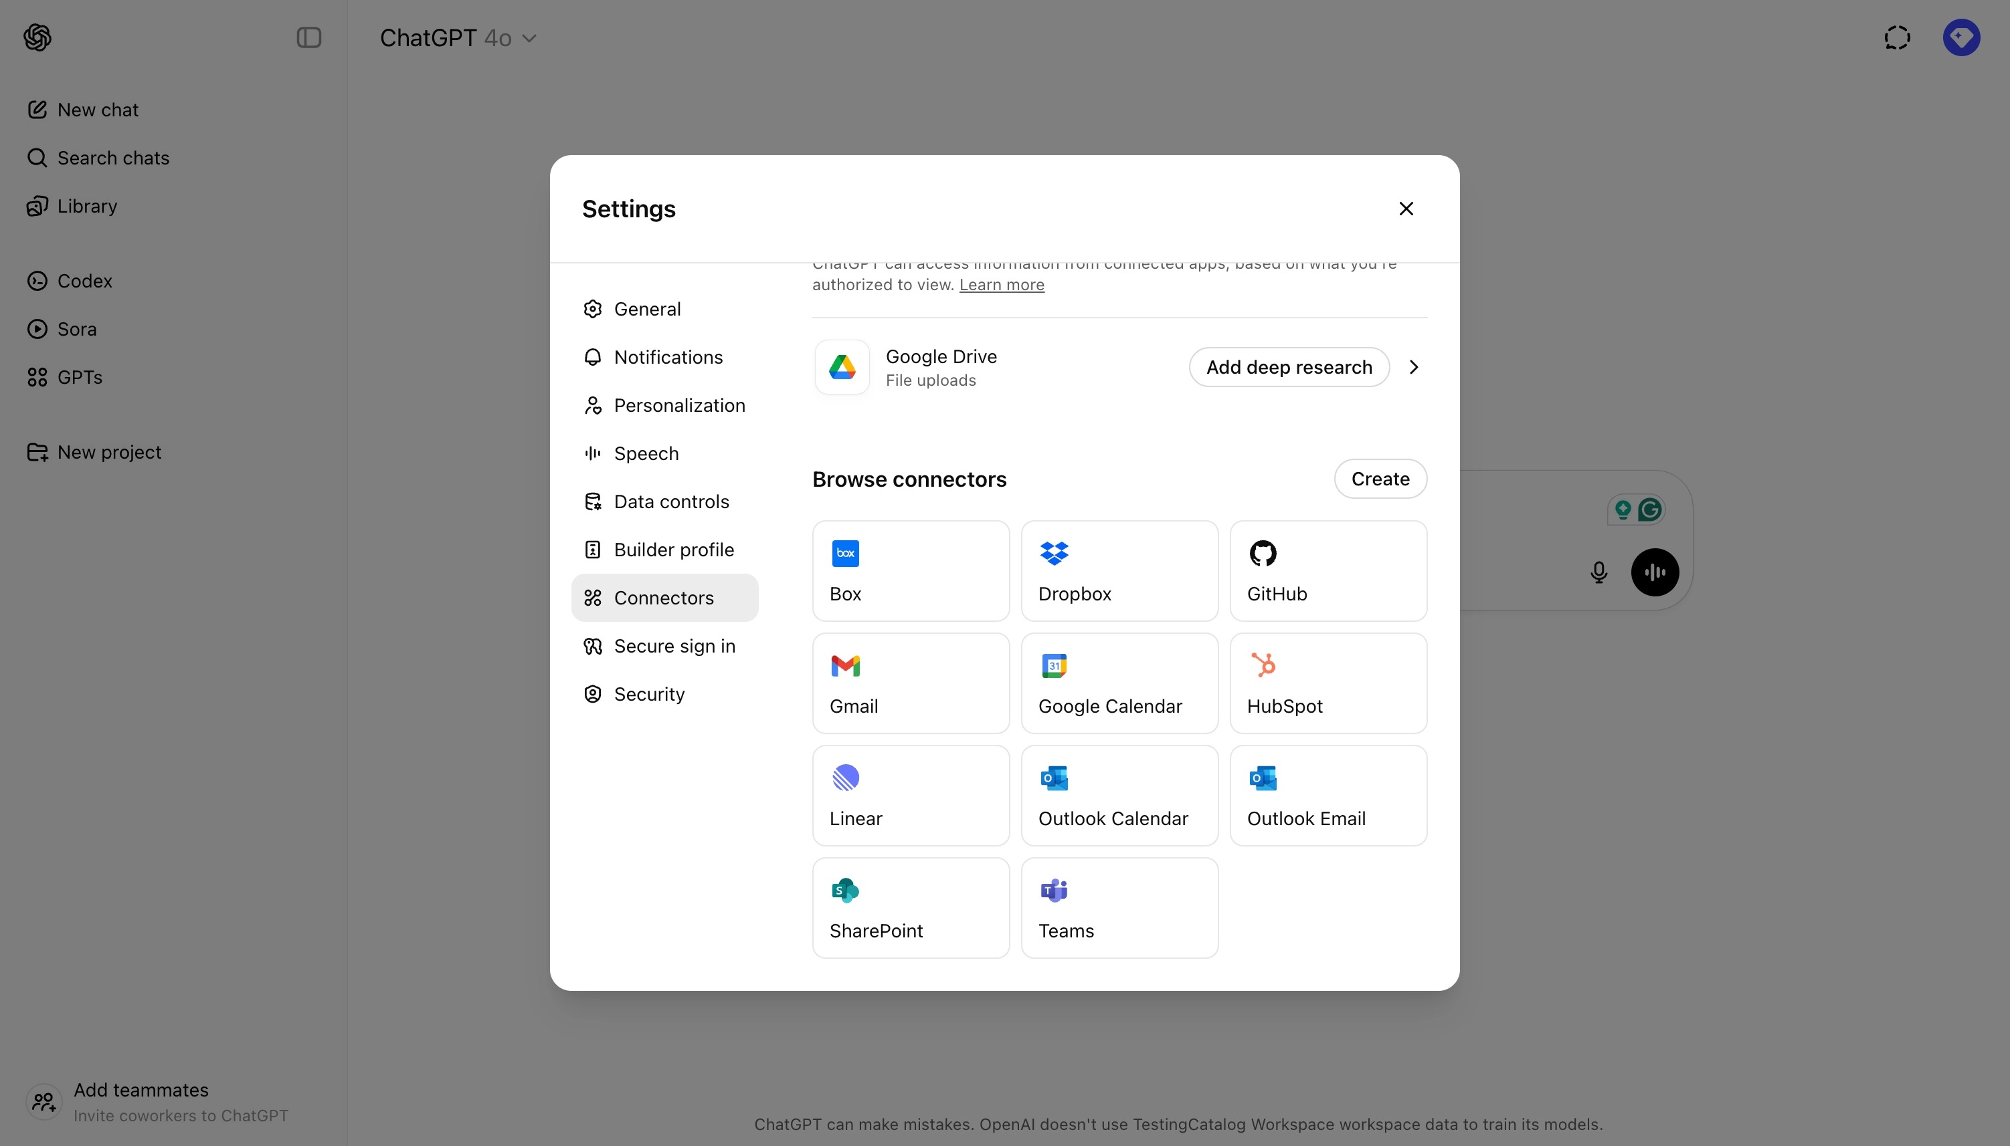
Task: Click the green lightbulb extension icon
Action: [1623, 510]
